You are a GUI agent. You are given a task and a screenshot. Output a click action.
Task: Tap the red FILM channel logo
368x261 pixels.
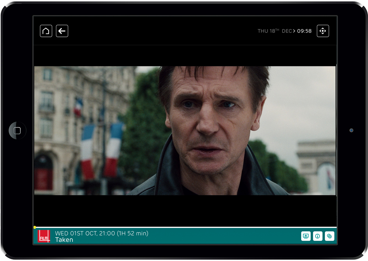[x=44, y=236]
